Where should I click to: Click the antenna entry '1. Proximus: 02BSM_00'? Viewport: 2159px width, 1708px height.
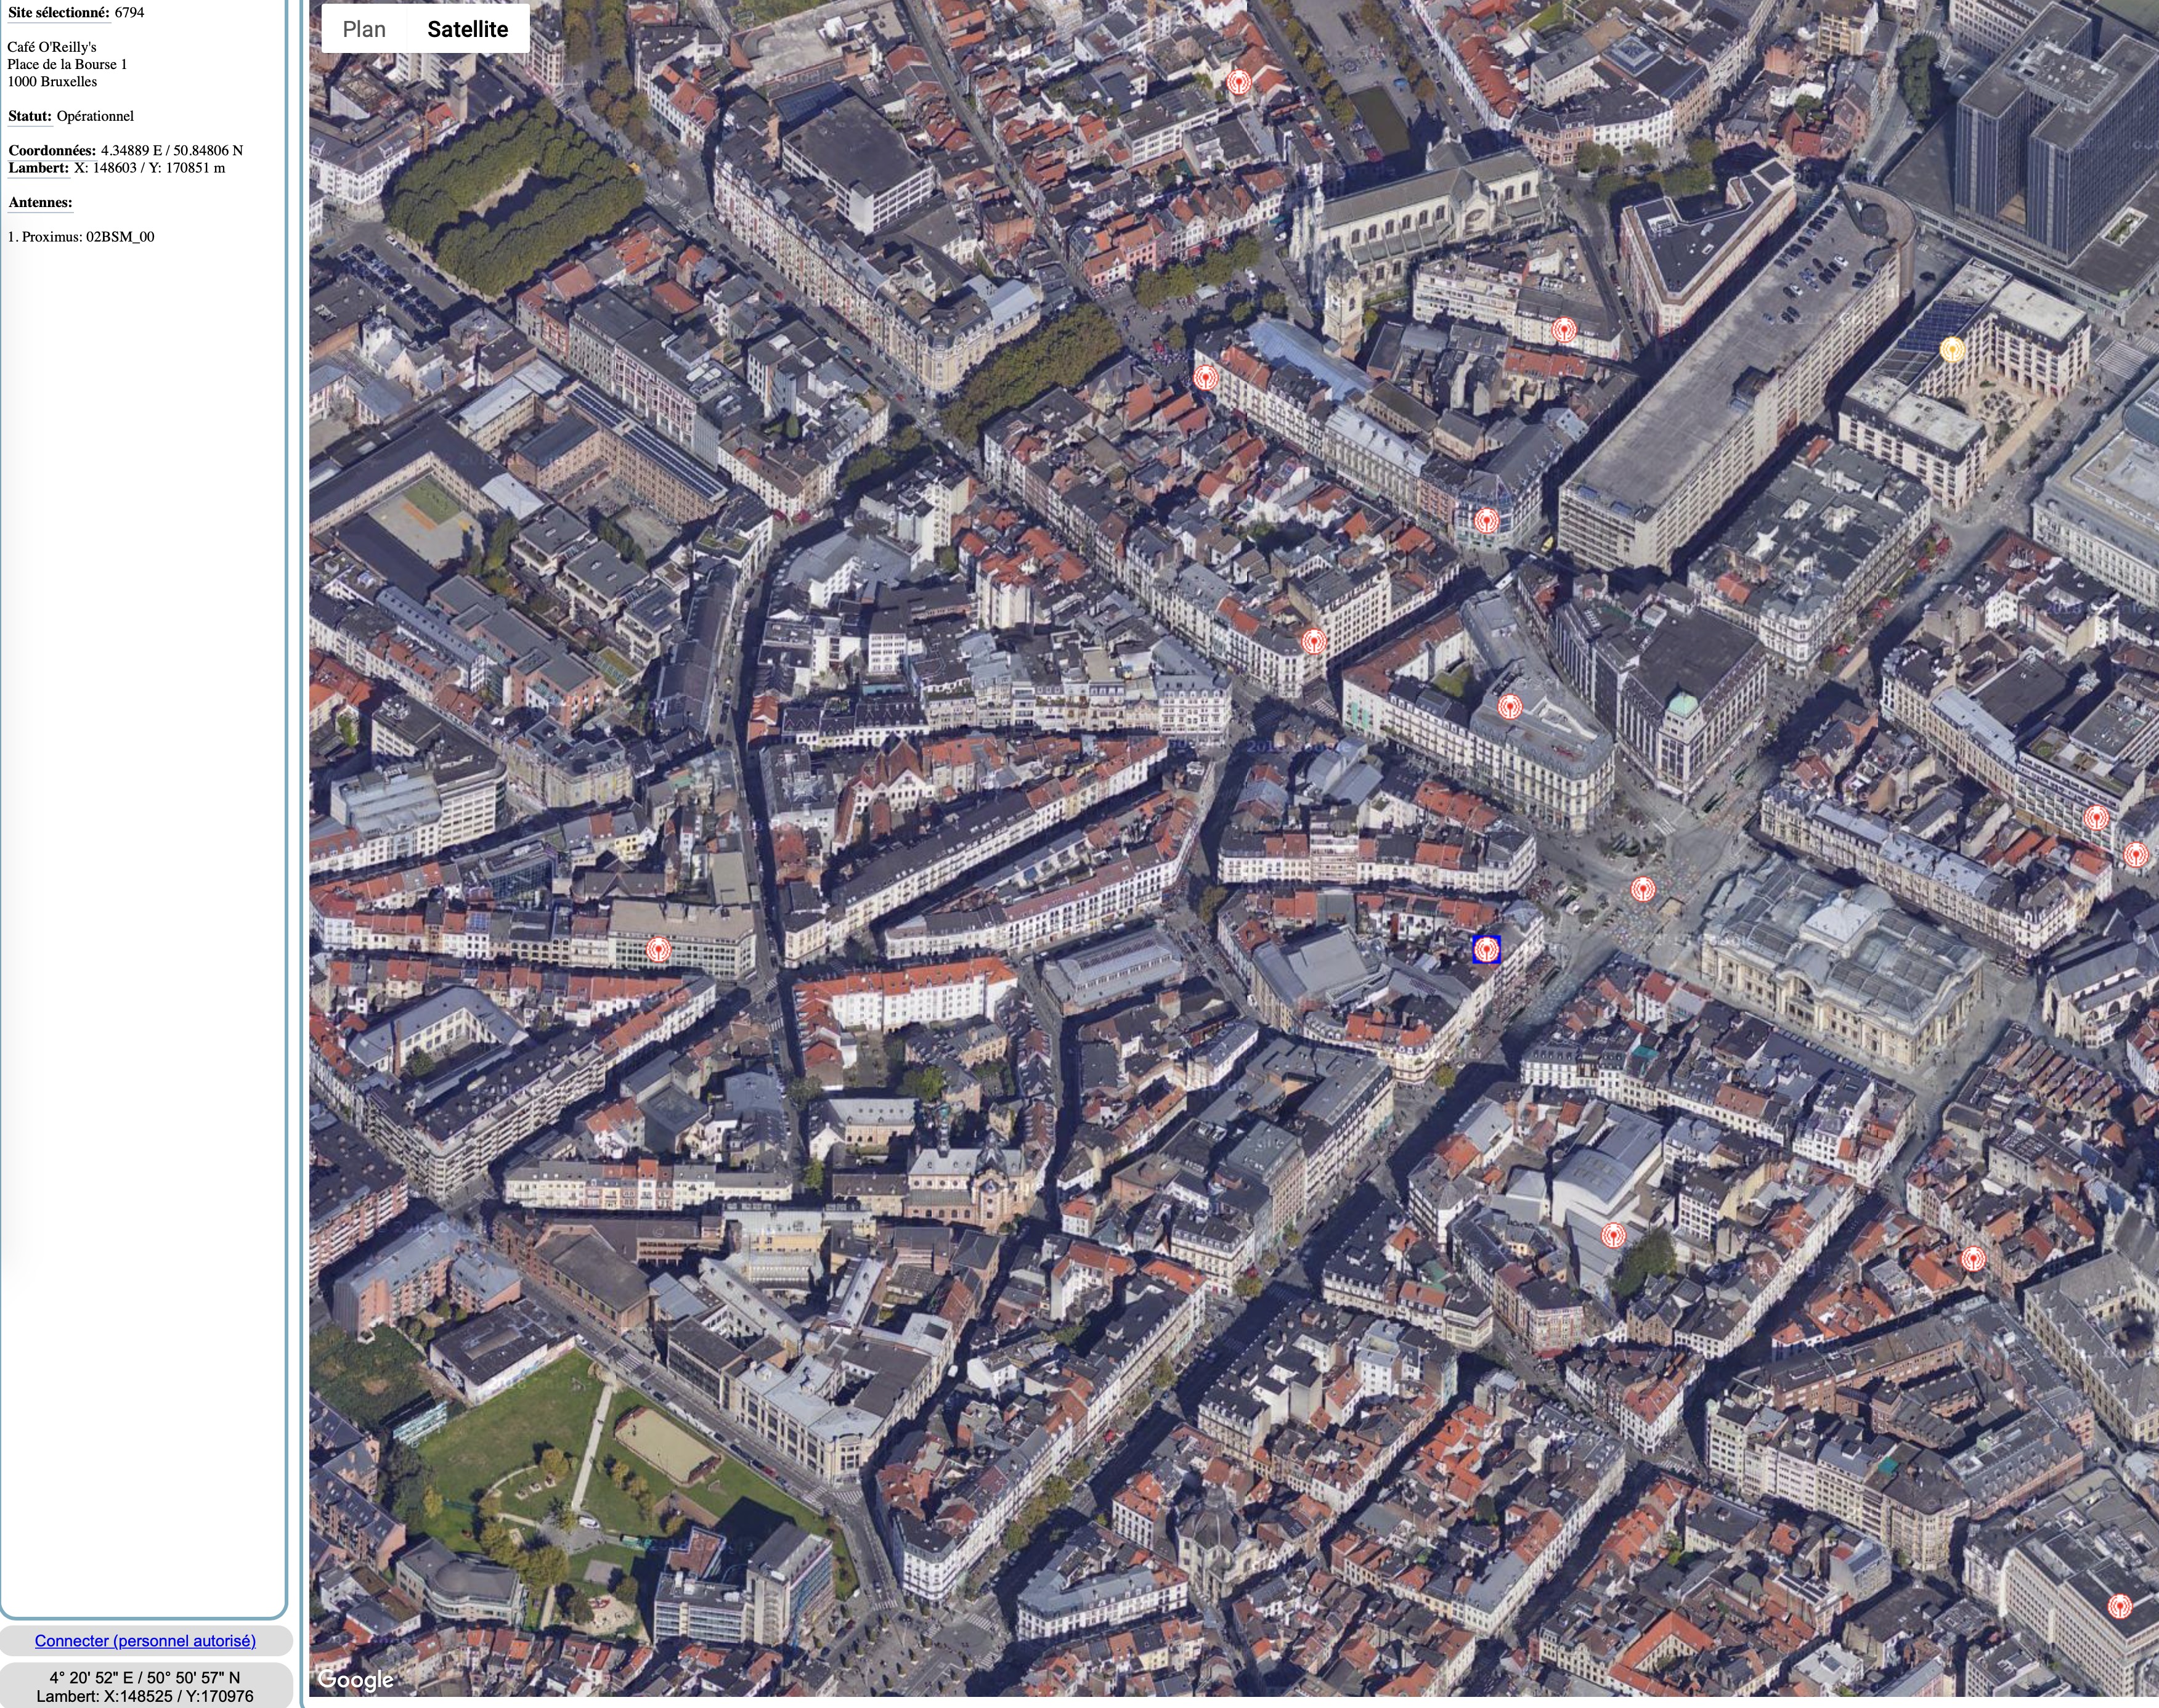[81, 237]
